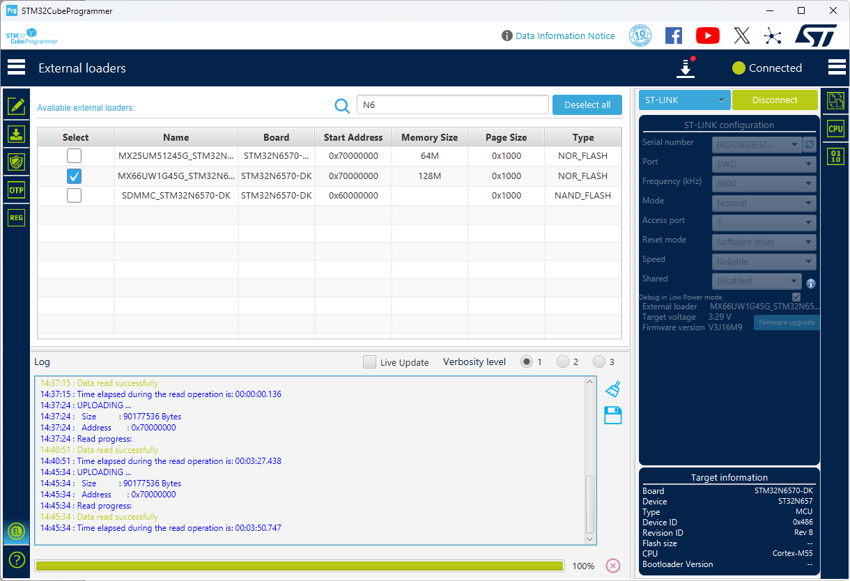The height and width of the screenshot is (581, 850).
Task: Open the REG registers view icon
Action: (x=16, y=218)
